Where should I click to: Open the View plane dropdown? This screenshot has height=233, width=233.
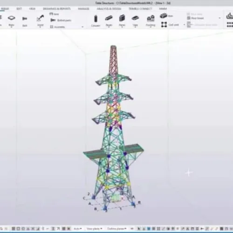pyautogui.click(x=95, y=229)
